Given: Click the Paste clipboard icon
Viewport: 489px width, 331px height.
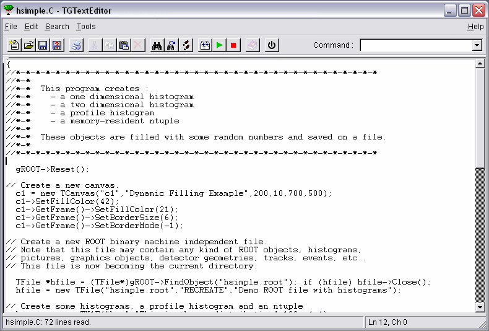Looking at the screenshot, I should coord(124,45).
